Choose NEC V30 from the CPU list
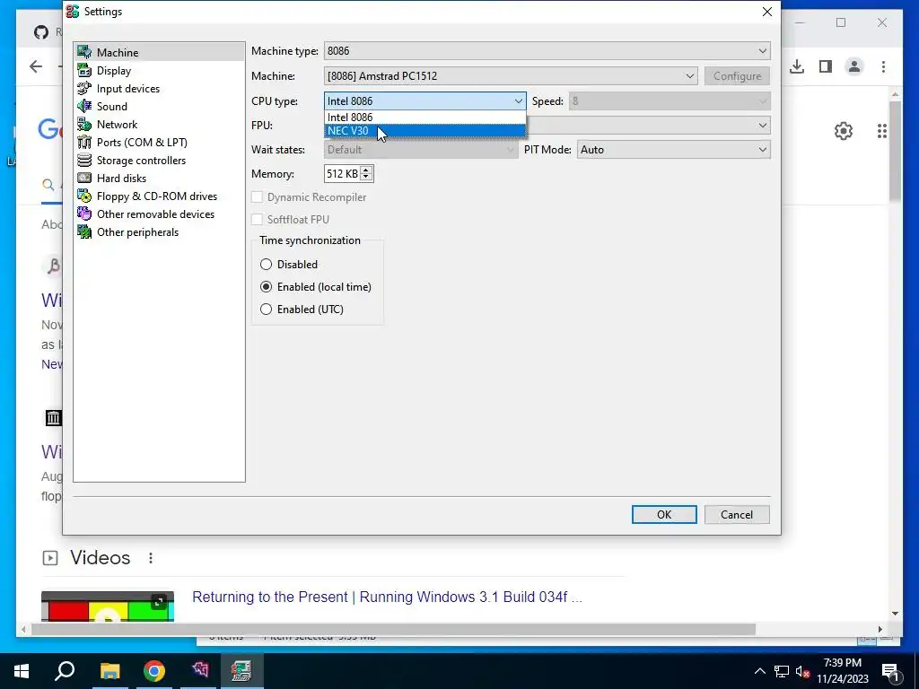The height and width of the screenshot is (689, 919). point(424,130)
